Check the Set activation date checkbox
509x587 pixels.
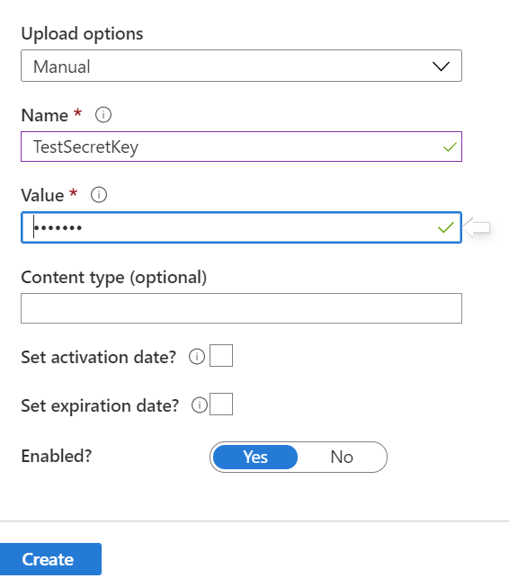(x=221, y=356)
